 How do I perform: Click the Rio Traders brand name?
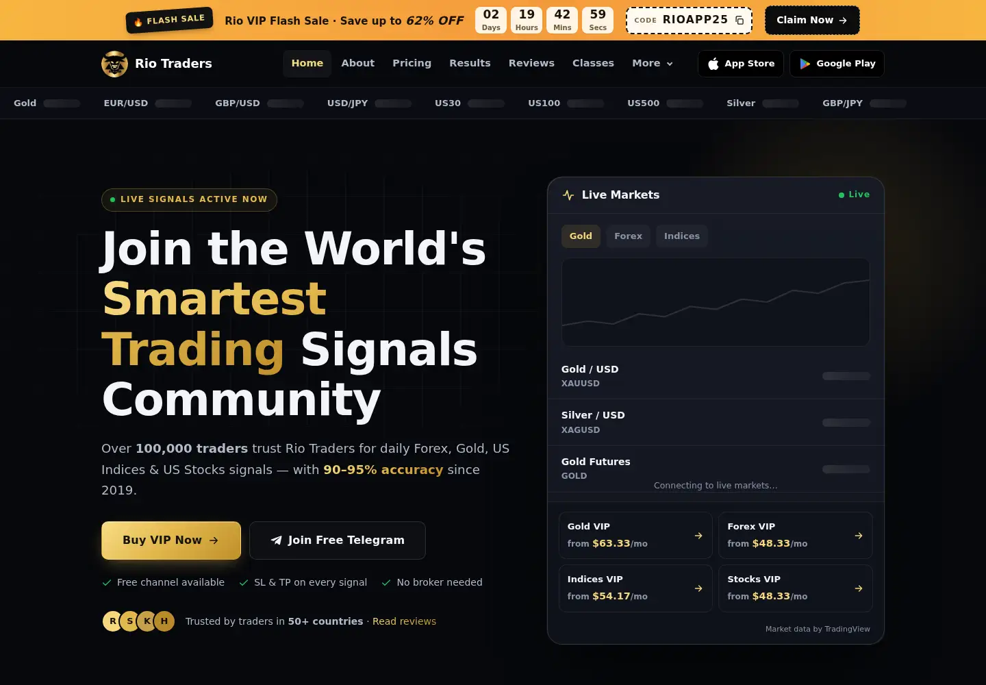click(x=173, y=64)
